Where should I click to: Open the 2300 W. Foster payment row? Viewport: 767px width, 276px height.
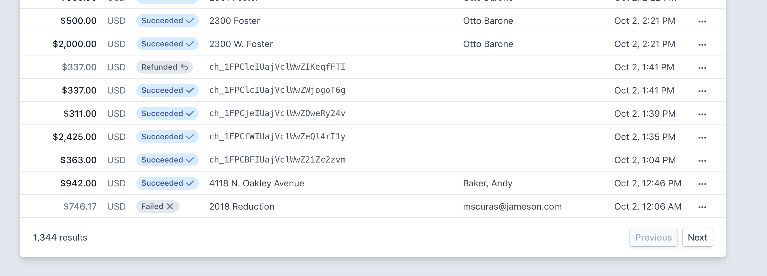[241, 44]
